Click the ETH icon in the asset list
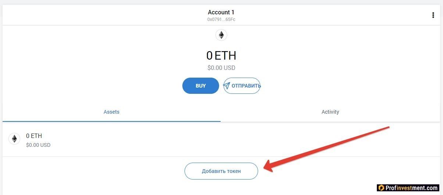The image size is (443, 195). tap(14, 139)
